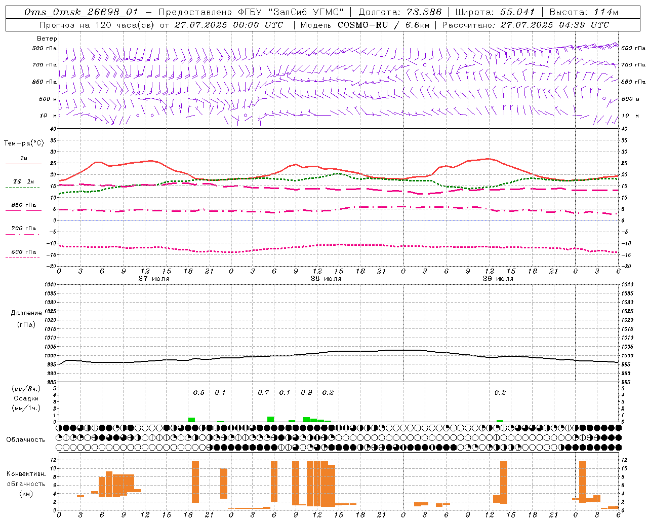Screen dimensions: 648x519
Task: Click the 'Ветер' wind panel label
Action: coord(47,39)
